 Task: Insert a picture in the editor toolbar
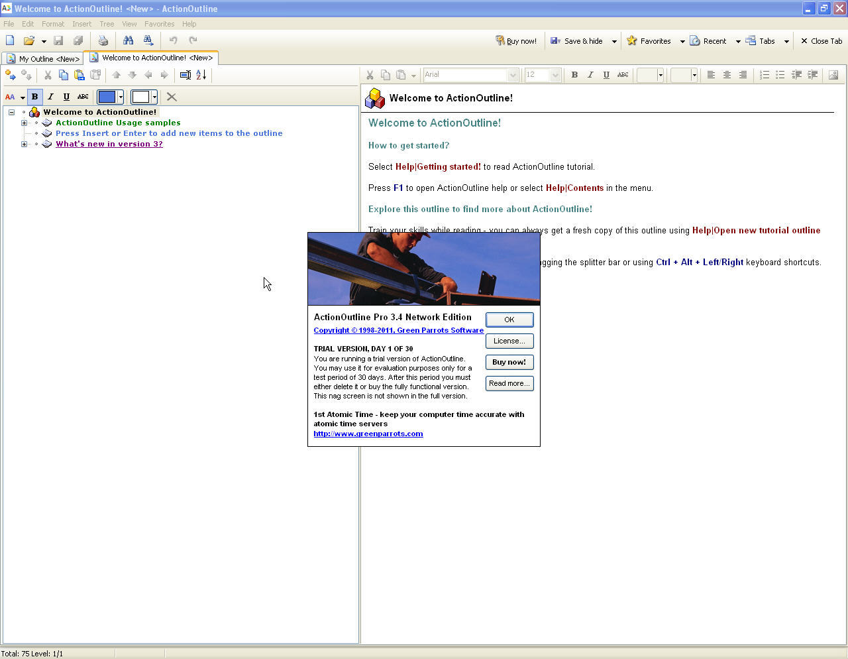tap(833, 75)
